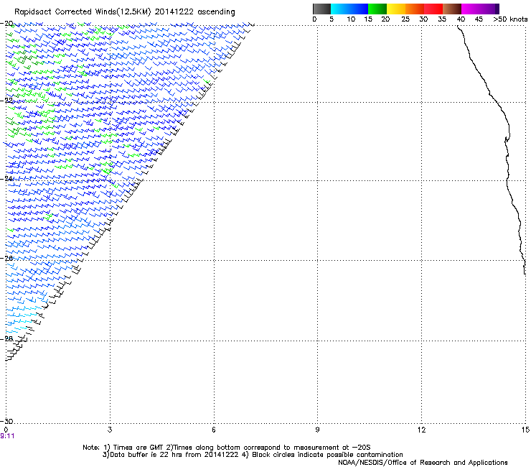531x467 pixels.
Task: Click the yellow 20-25 knots color swatch
Action: [396, 9]
